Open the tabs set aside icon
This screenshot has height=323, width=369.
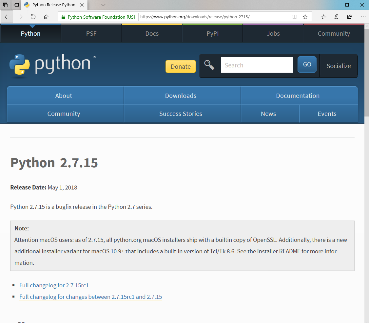pos(6,5)
